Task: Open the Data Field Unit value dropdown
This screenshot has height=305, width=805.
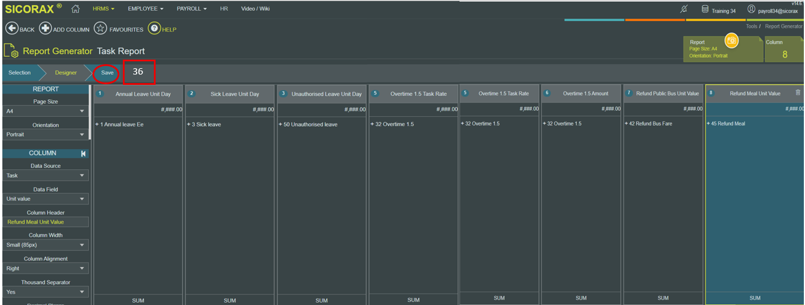Action: pos(46,199)
